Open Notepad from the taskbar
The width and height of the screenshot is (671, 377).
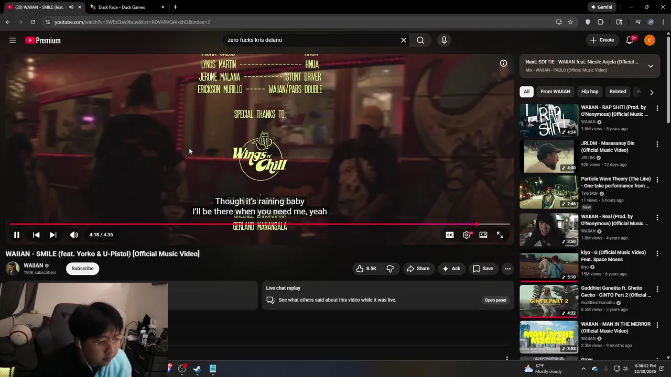(213, 369)
